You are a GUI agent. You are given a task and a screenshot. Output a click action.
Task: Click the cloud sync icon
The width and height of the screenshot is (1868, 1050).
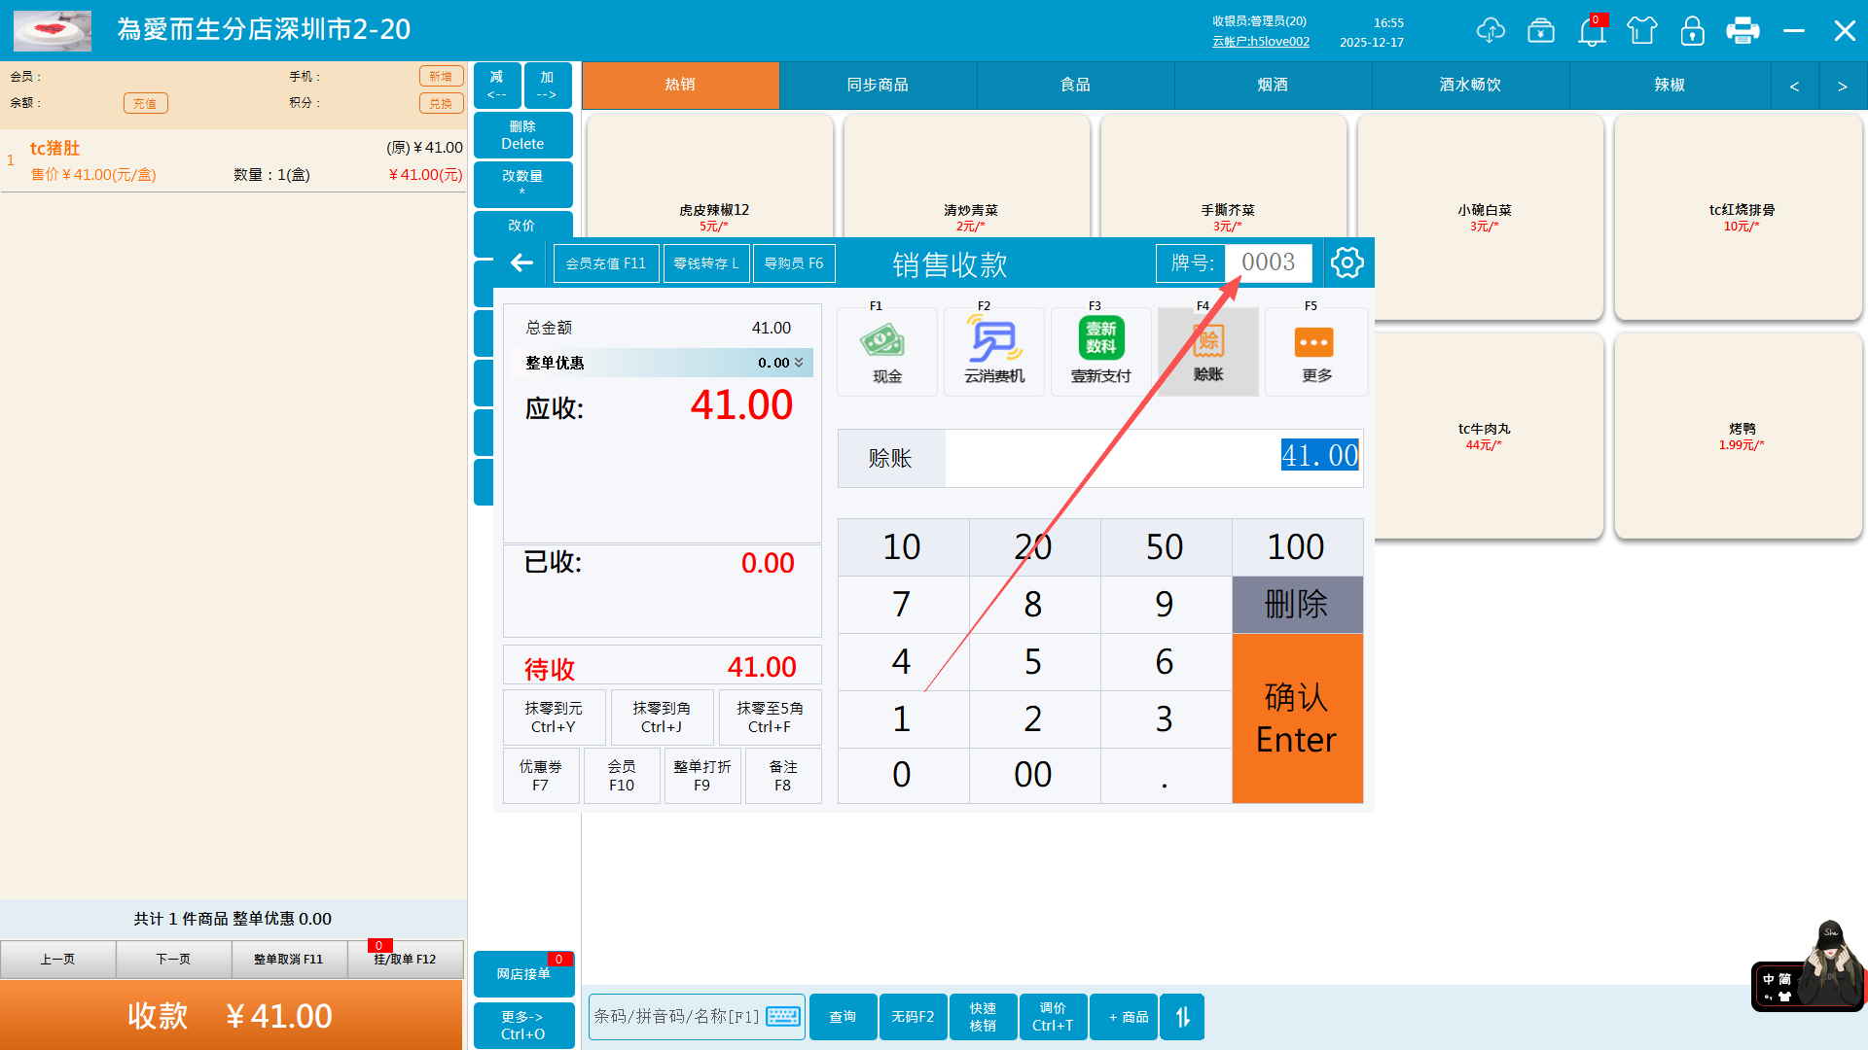(1490, 30)
